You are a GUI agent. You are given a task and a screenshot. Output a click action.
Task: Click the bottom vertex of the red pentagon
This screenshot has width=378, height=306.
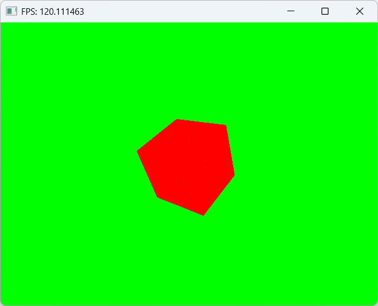point(203,214)
